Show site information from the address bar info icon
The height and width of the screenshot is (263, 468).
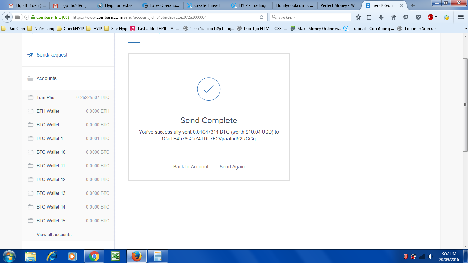27,17
